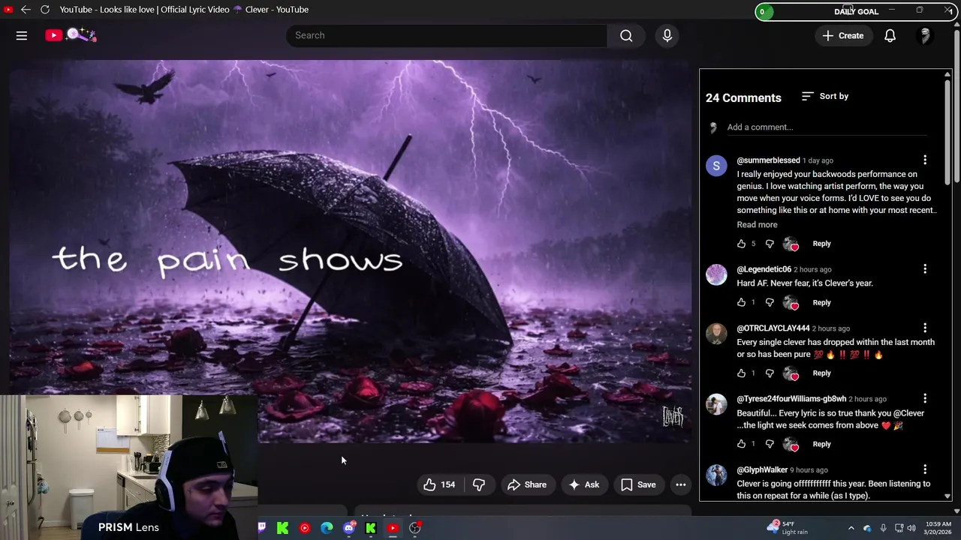Expand Read more on summerblessed's comment

(x=757, y=225)
